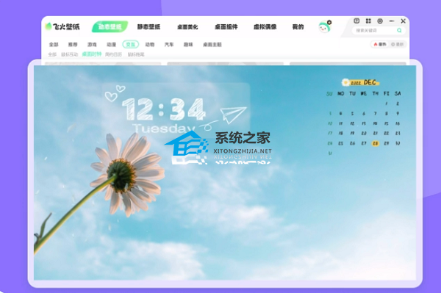The height and width of the screenshot is (293, 441).
Task: Select the 动漫 category
Action: (111, 44)
